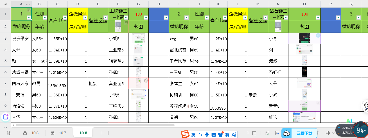Viewport: 368px width, 138px height.
Task: Open the QR code image in cell F2
Action: click(118, 27)
